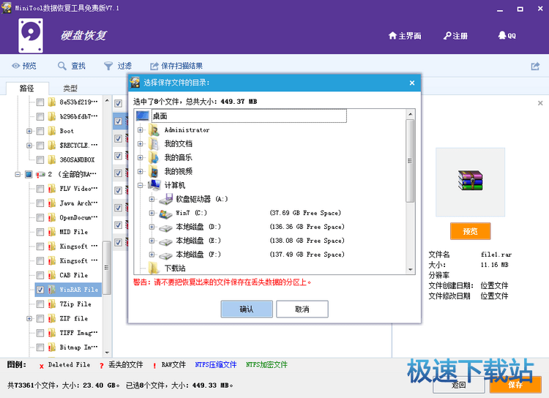Select the 桌面 desktop item
Screen dimensions: 549x398
click(x=249, y=116)
